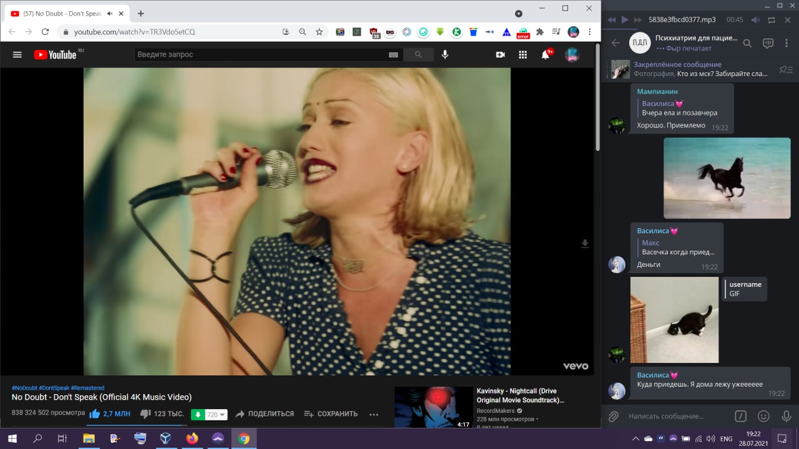Open the Telegram emoji picker
Viewport: 799px width, 449px height.
(763, 416)
